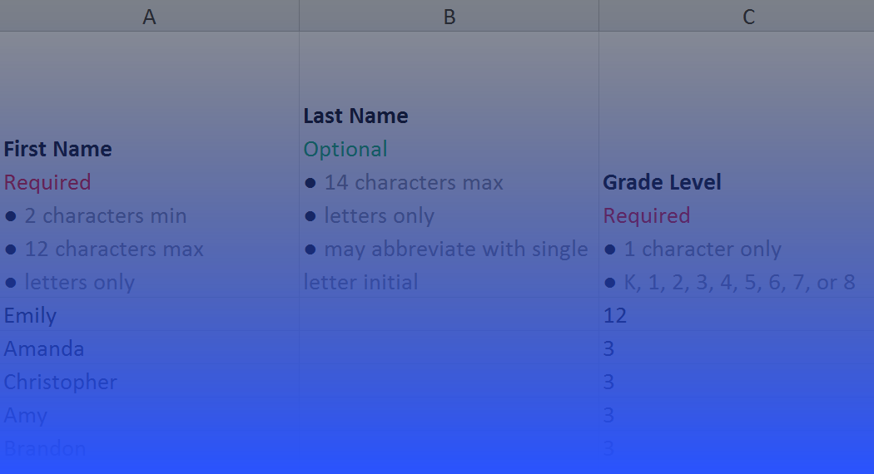Viewport: 874px width, 474px height.
Task: Select Emily's empty last name cell
Action: pos(449,314)
